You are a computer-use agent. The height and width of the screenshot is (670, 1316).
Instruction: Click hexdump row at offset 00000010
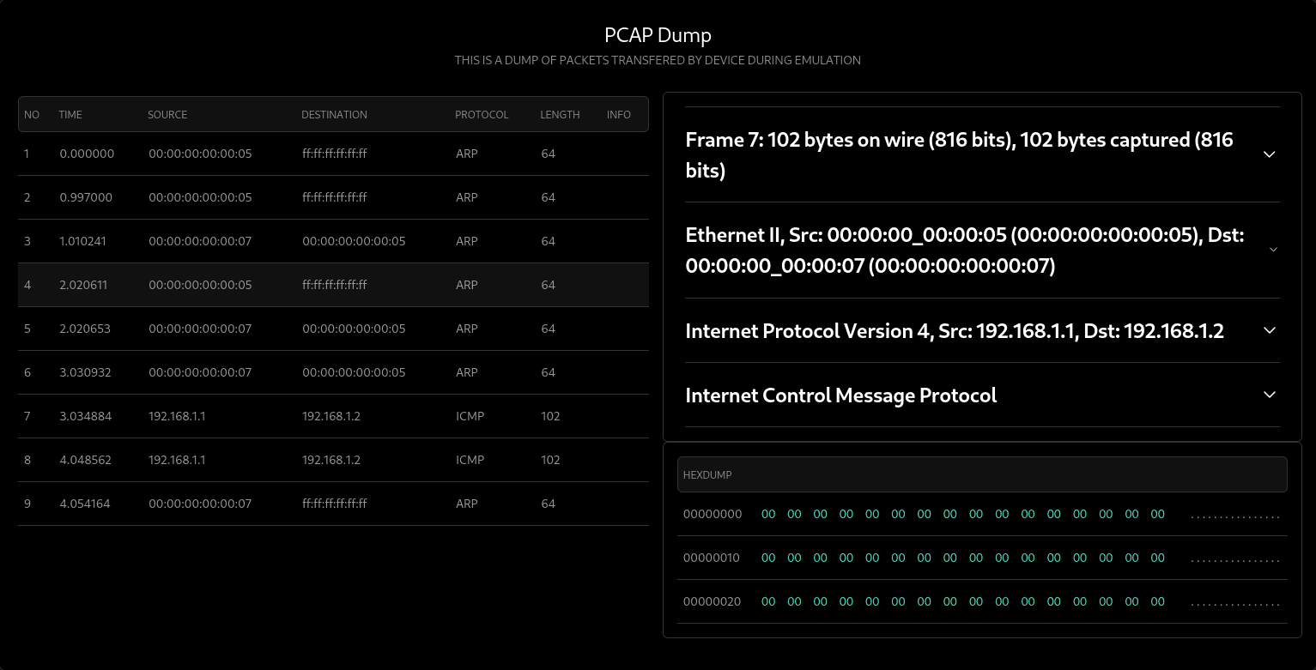coord(981,558)
